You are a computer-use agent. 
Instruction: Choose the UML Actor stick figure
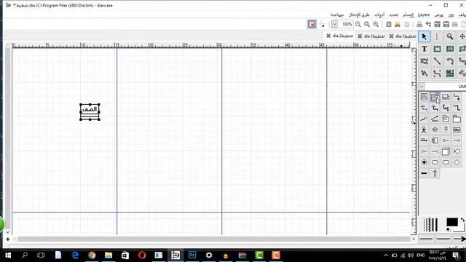(424, 130)
